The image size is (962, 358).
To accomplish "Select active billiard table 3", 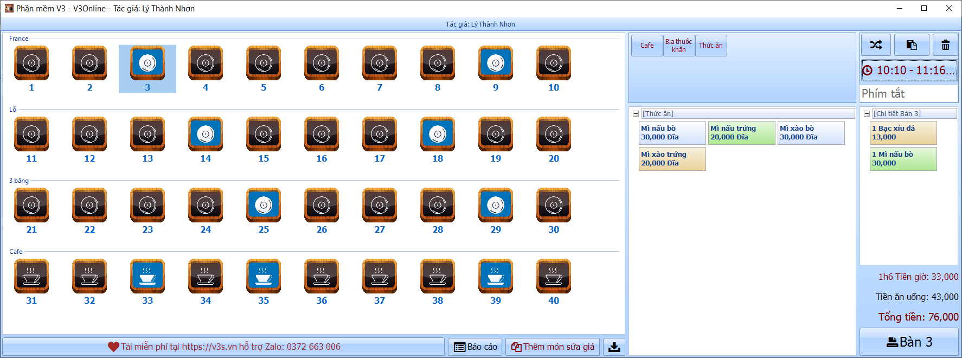I will (147, 69).
